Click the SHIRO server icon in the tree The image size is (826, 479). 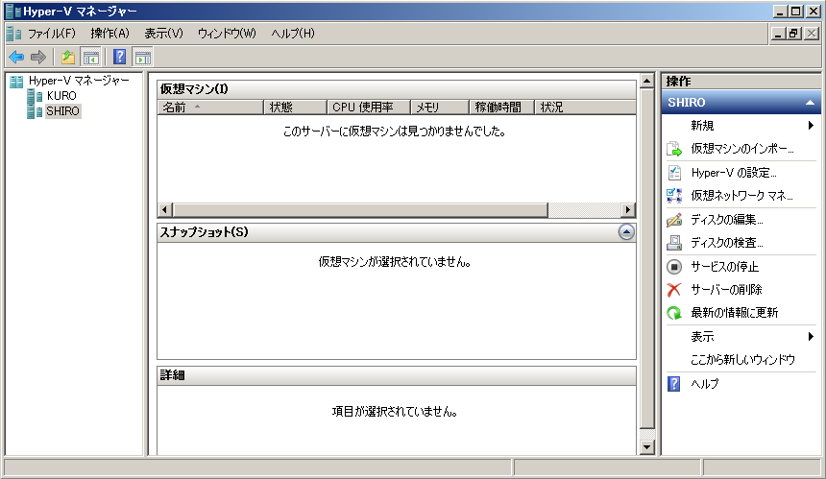(x=36, y=111)
